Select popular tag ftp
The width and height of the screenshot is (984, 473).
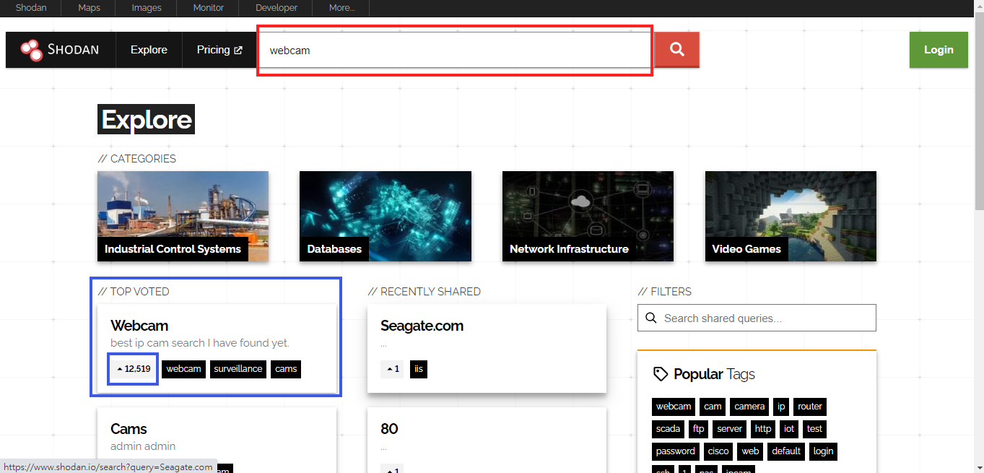click(699, 429)
